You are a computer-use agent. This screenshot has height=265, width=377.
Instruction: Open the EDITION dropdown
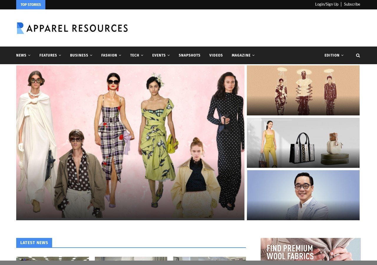tap(333, 55)
